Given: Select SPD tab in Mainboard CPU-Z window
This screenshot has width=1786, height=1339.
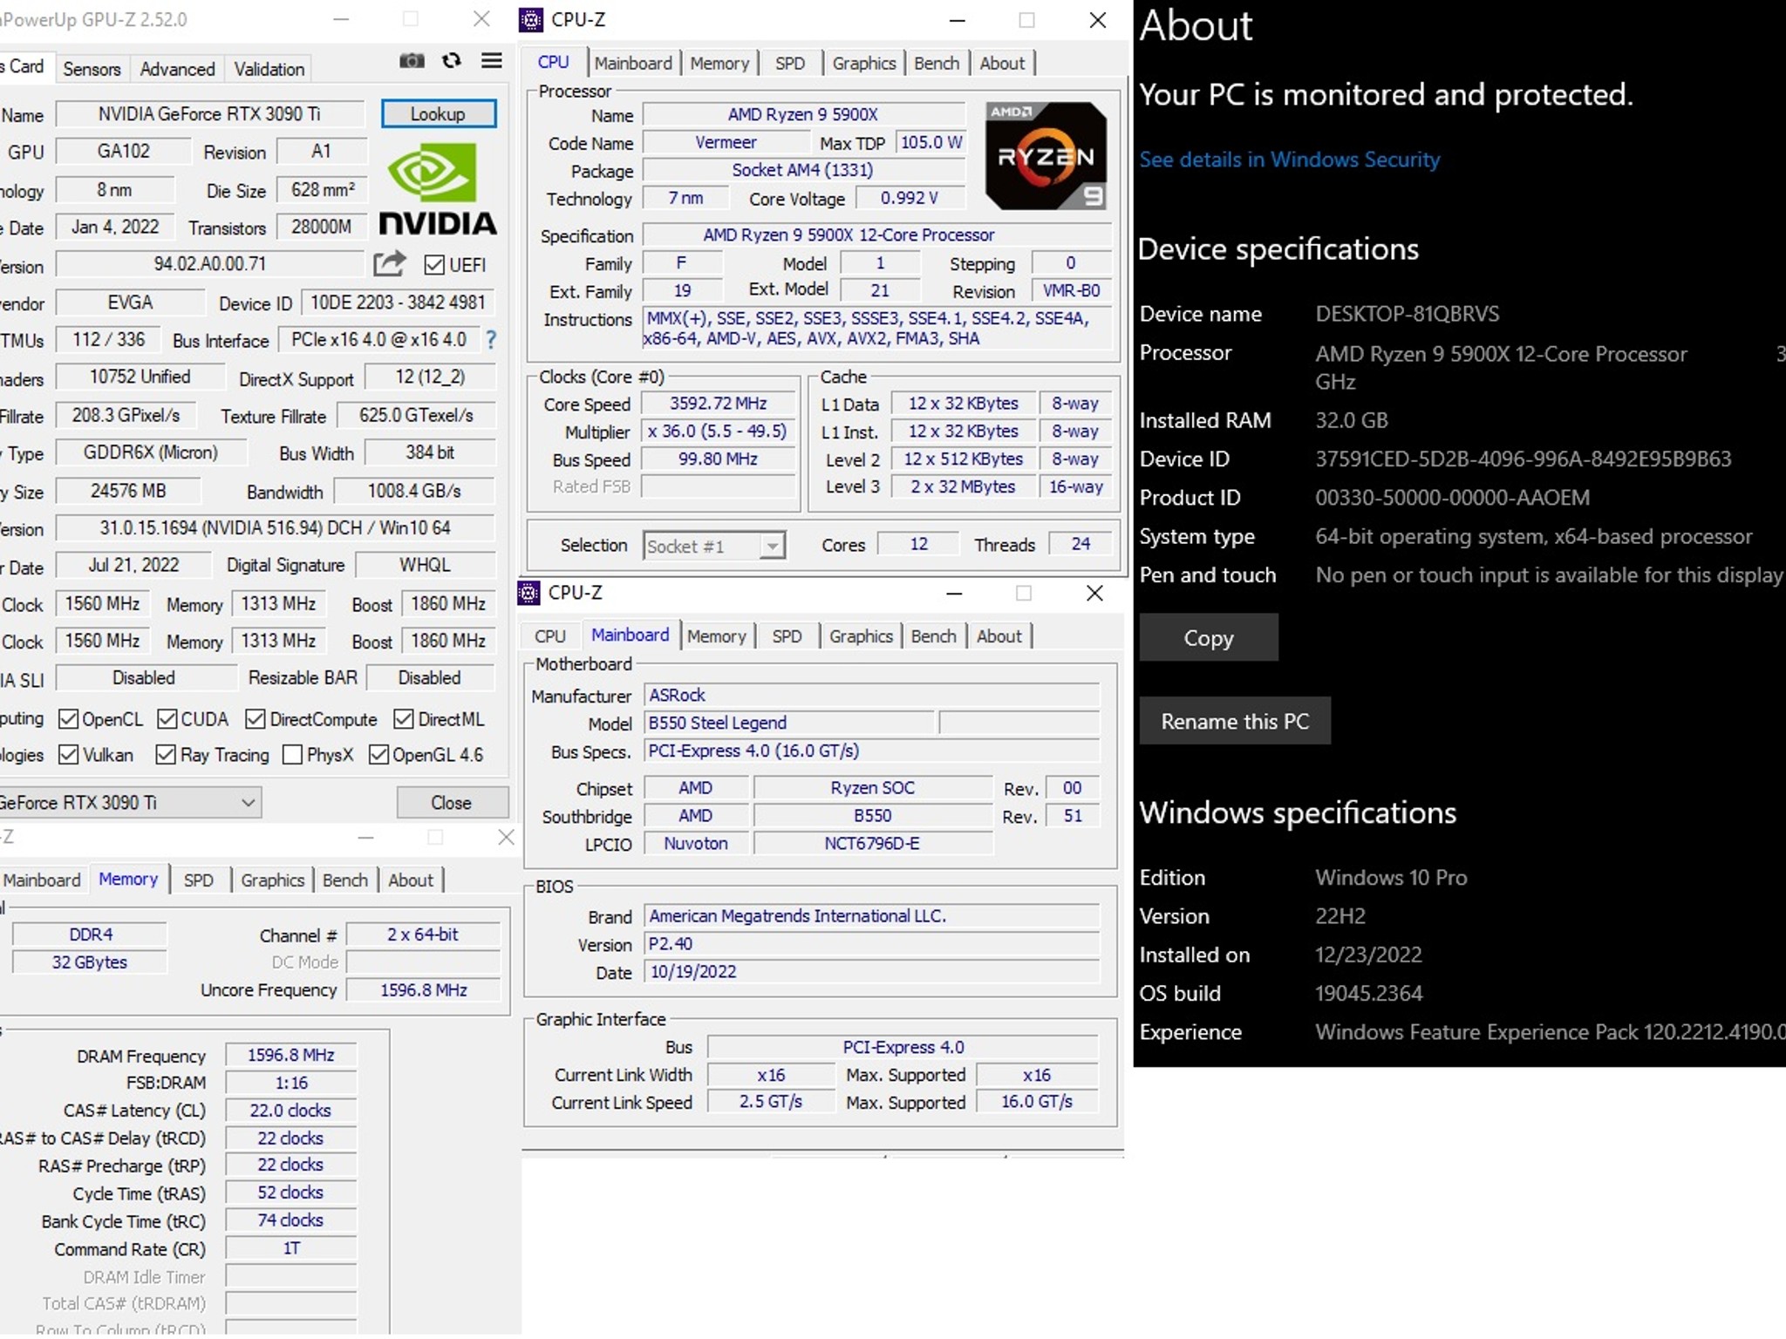Looking at the screenshot, I should click(786, 636).
